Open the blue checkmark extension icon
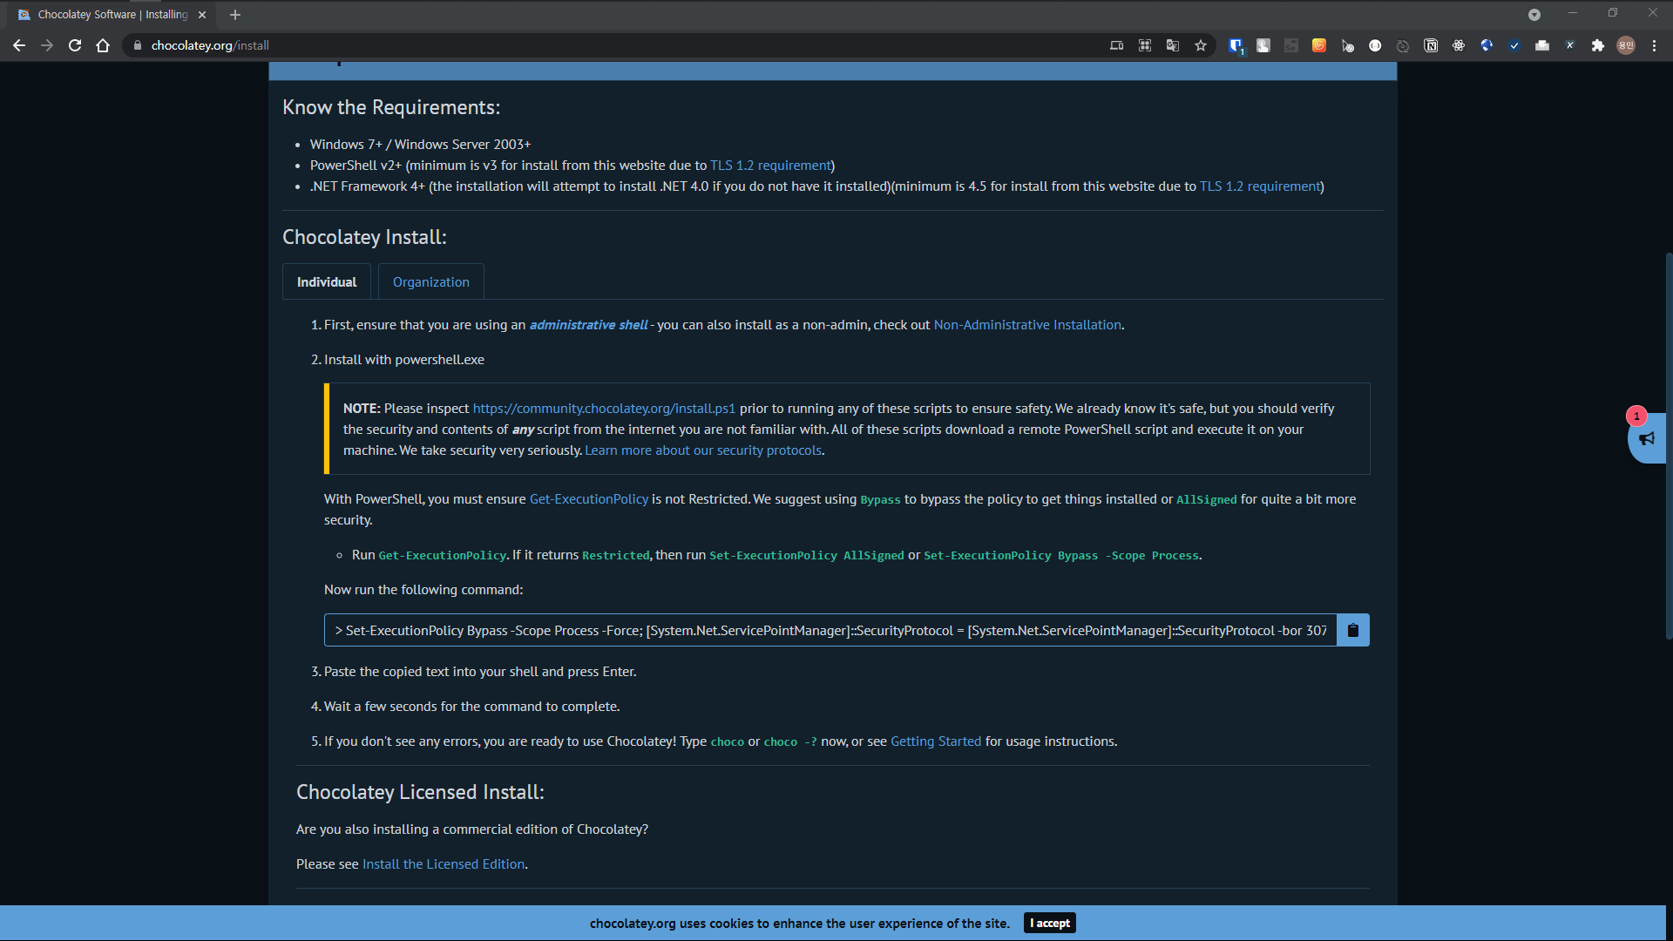 1514,45
